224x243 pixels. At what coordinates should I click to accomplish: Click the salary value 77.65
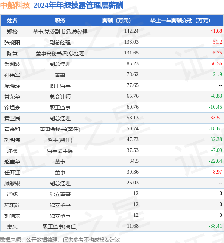[x=133, y=85]
